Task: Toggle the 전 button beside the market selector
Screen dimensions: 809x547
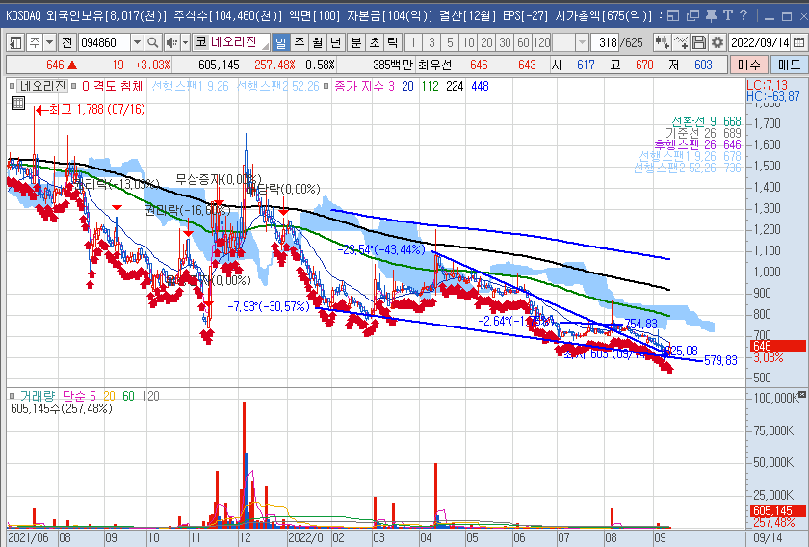Action: coord(67,42)
